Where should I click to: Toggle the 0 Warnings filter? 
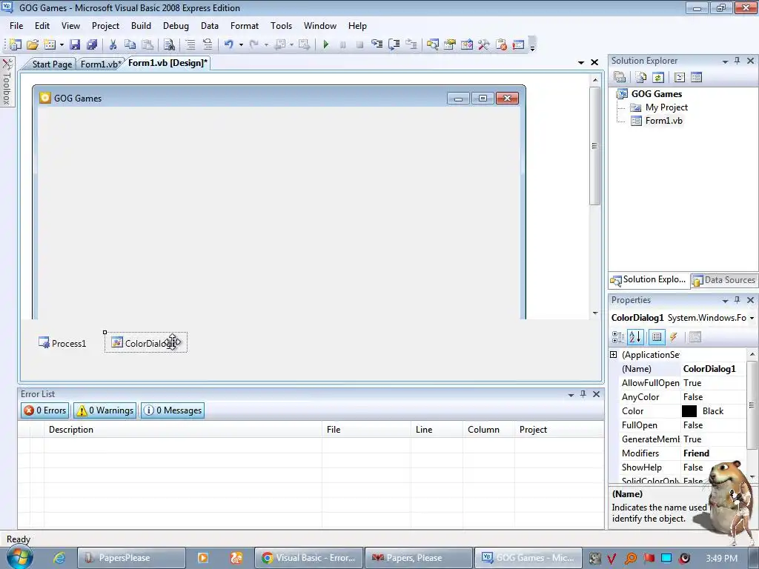pos(105,410)
